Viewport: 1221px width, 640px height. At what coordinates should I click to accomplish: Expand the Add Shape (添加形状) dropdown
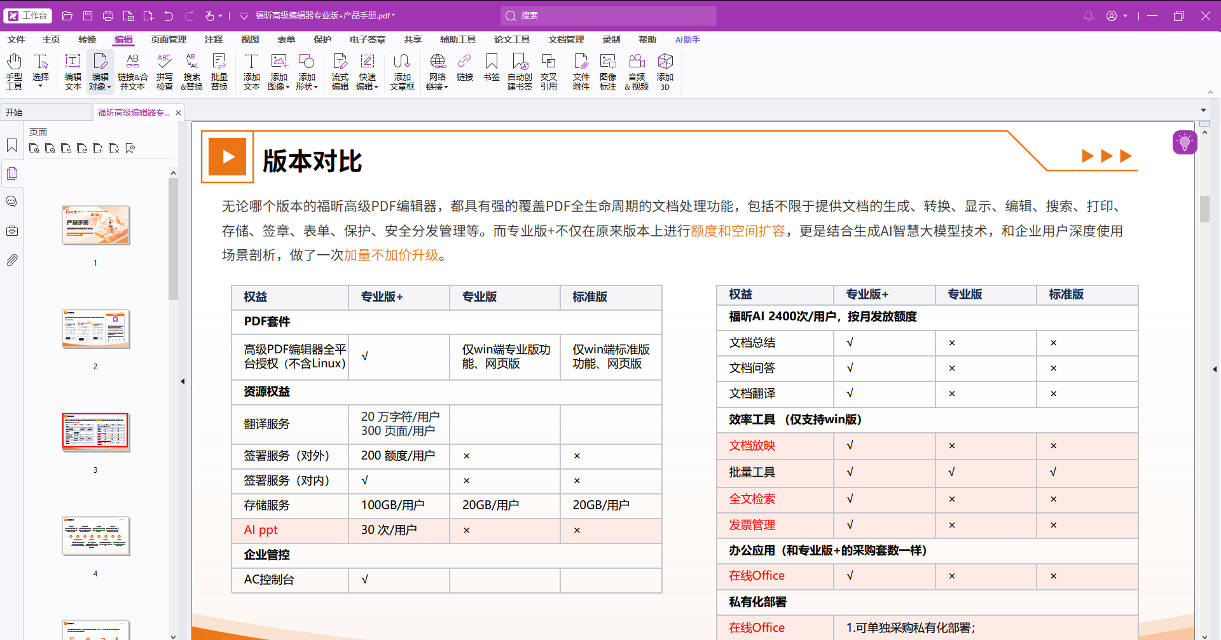coord(315,87)
